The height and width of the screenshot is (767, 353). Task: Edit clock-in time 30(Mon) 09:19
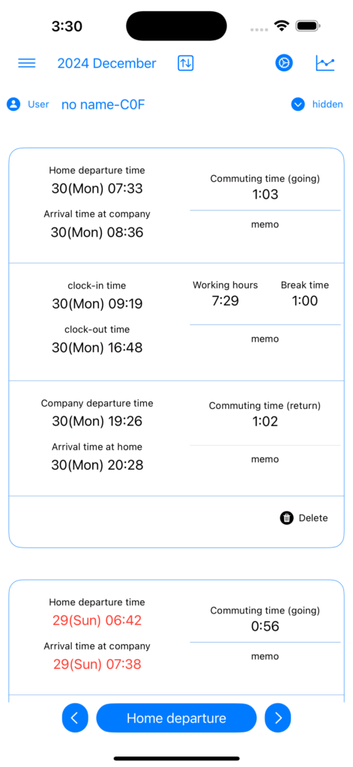97,304
